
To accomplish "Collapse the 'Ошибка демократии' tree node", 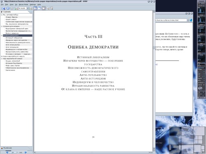I will pyautogui.click(x=2, y=36).
